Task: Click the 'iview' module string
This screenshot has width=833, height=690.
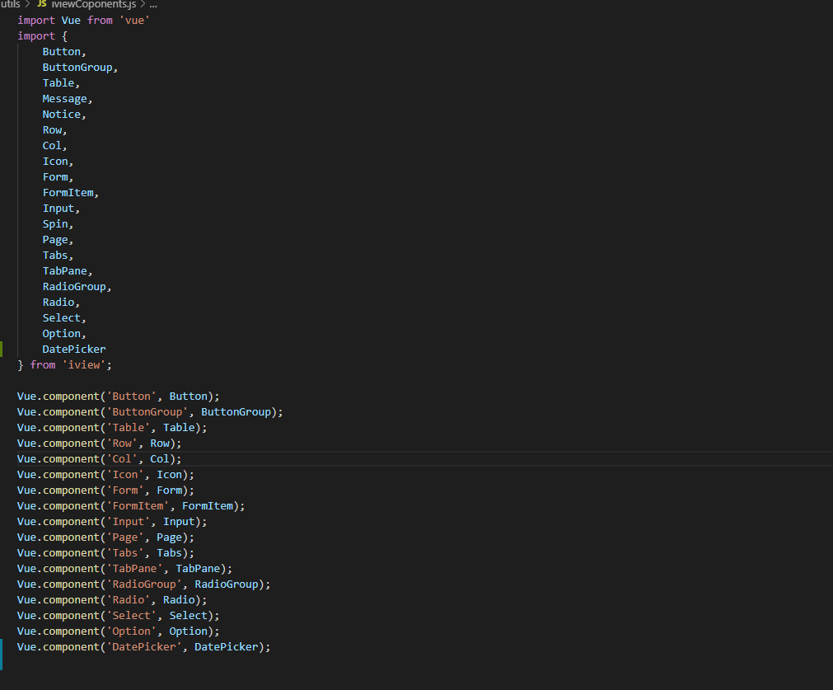Action: (84, 365)
